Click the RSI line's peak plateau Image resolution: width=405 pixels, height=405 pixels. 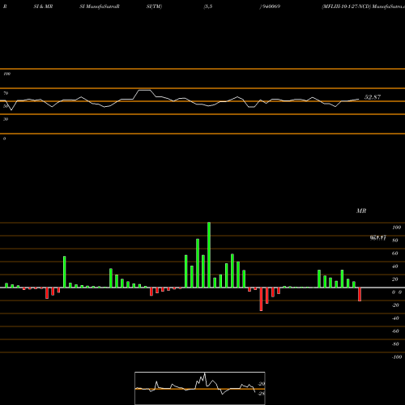[x=145, y=90]
